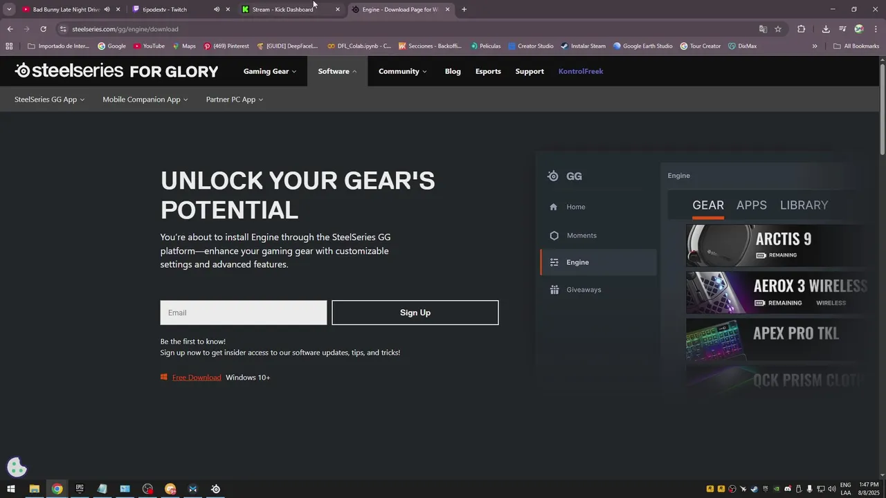
Task: Show hidden bookmarks with the double chevron
Action: coord(815,46)
